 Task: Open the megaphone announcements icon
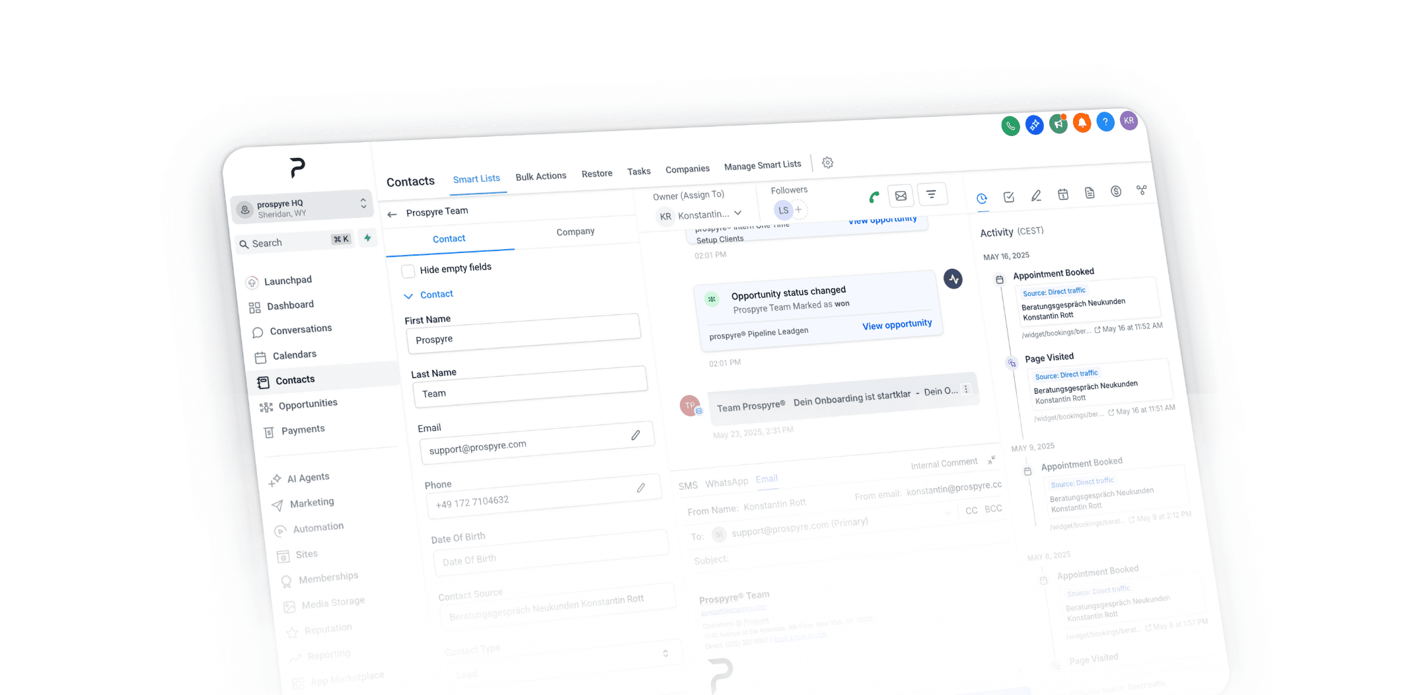tap(1059, 124)
